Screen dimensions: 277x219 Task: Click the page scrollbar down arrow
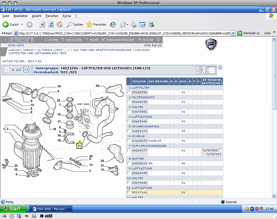(x=274, y=196)
